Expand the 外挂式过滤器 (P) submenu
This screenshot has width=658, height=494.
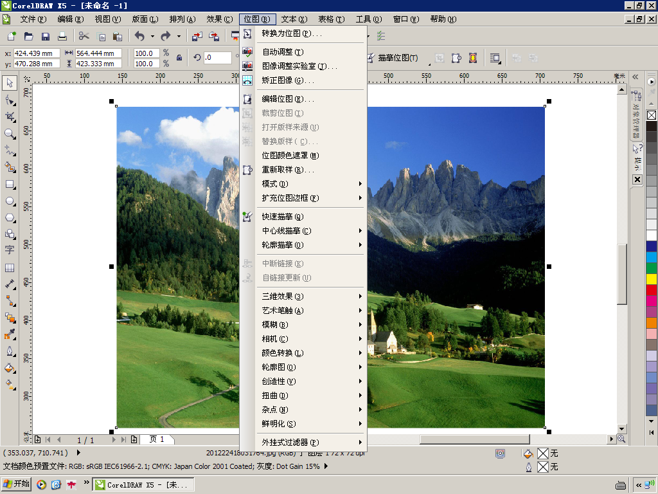(312, 443)
